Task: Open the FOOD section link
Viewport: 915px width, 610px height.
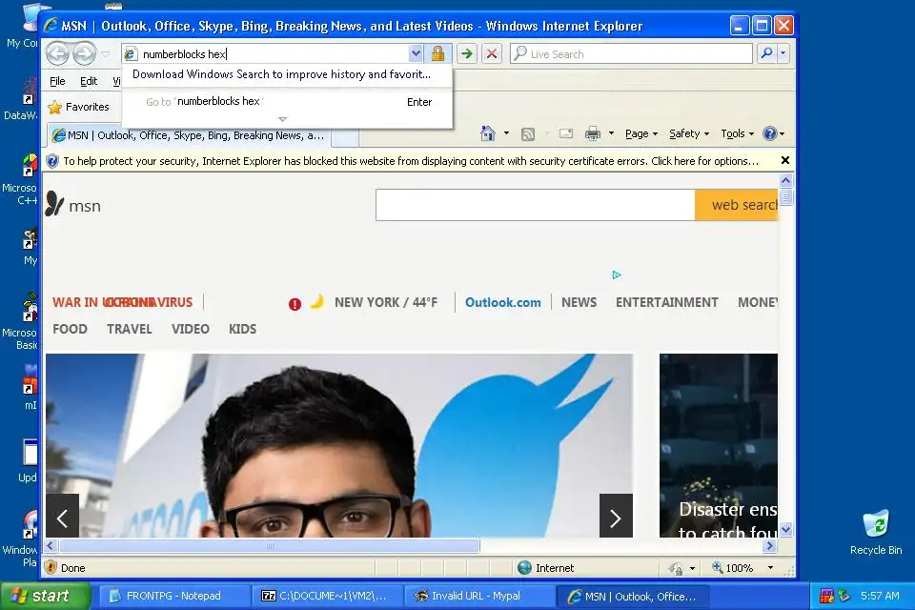Action: click(x=70, y=329)
